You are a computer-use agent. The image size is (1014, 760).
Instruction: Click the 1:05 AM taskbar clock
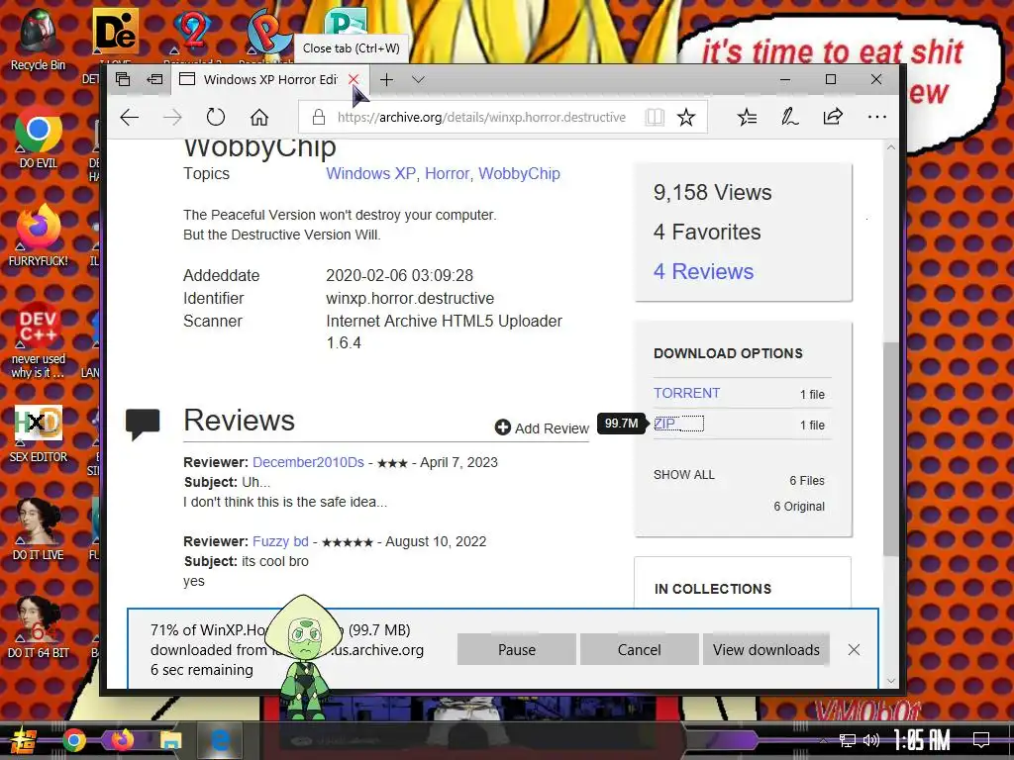tap(922, 740)
